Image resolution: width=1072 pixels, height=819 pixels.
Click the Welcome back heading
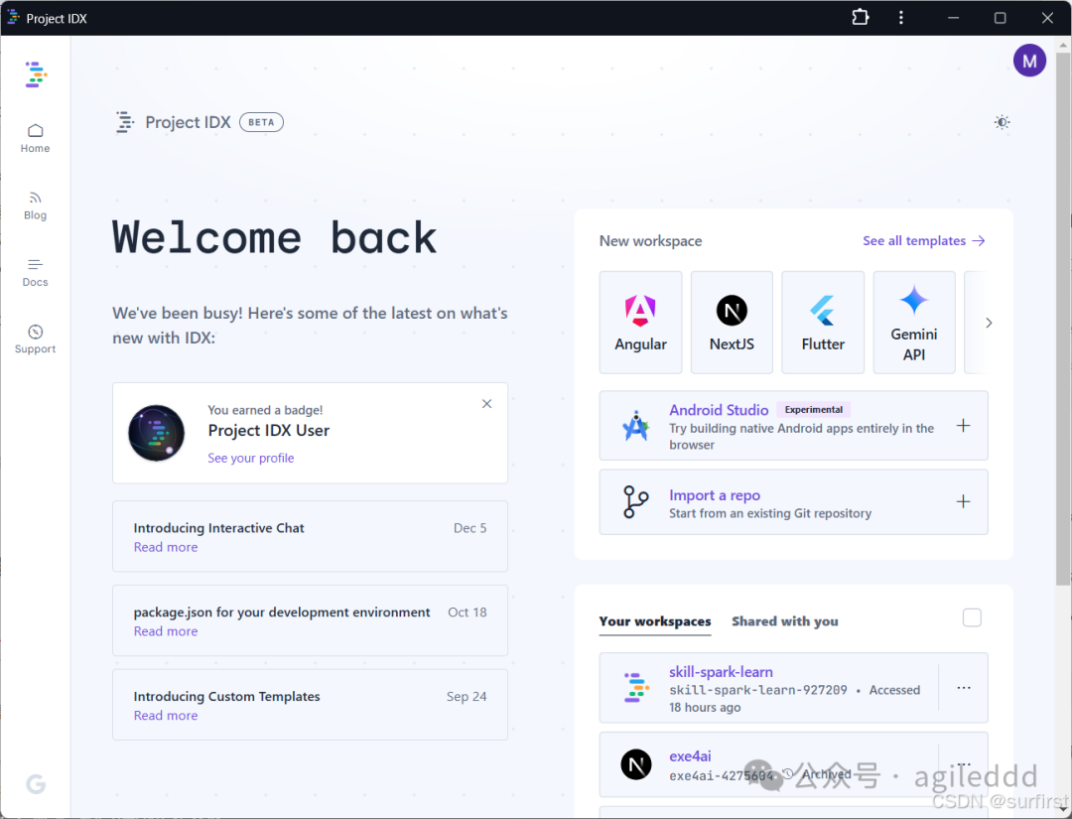pyautogui.click(x=275, y=238)
